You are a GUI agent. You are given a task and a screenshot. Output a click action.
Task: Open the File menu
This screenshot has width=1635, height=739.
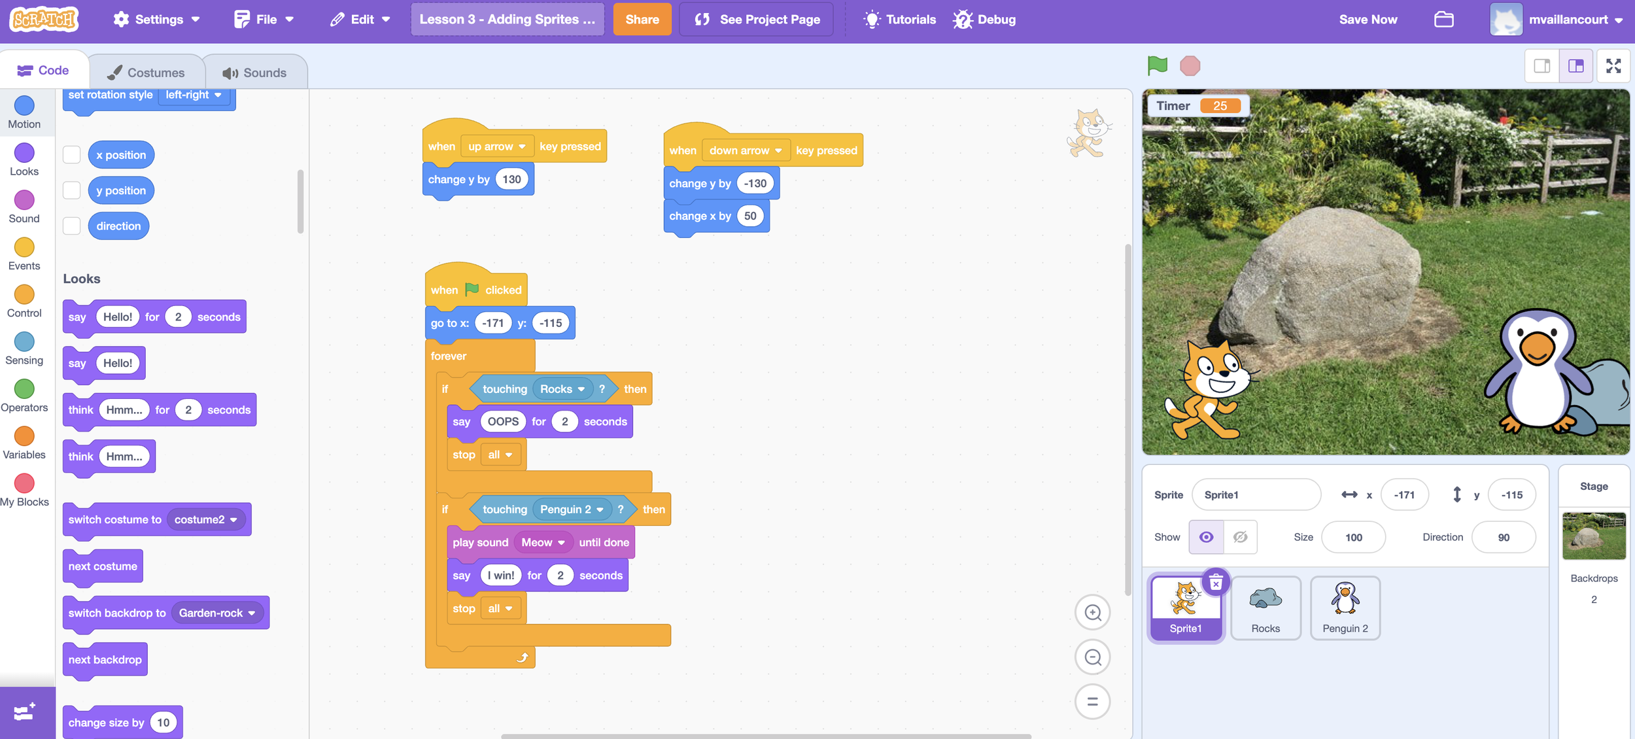click(265, 20)
